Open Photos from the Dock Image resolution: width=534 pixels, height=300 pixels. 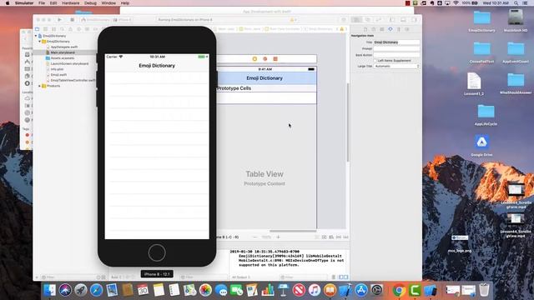pos(205,290)
